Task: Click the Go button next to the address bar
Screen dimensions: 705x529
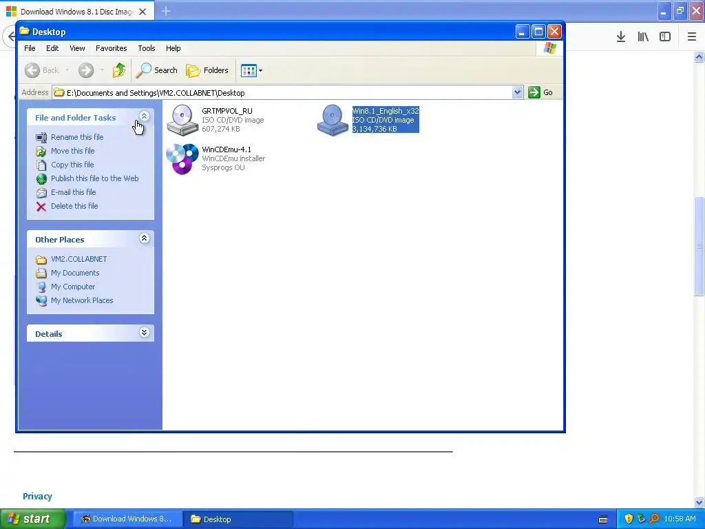Action: click(x=540, y=93)
